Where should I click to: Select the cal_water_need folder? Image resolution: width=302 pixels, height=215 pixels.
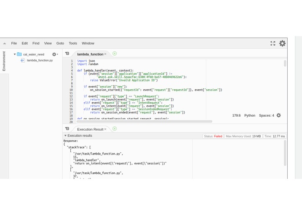[34, 54]
